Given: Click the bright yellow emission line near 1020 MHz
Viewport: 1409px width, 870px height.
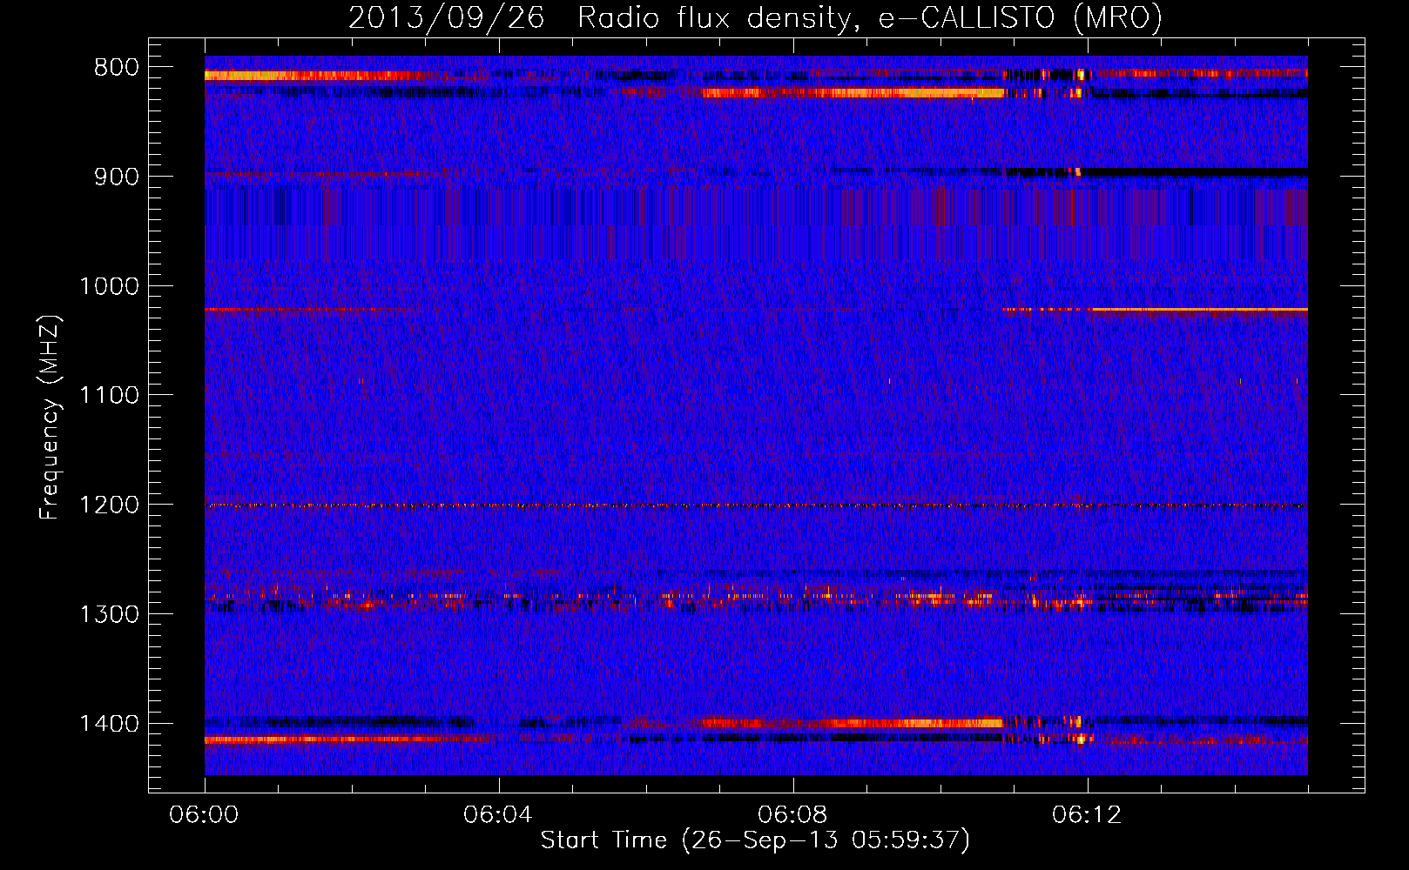Looking at the screenshot, I should (x=1199, y=309).
